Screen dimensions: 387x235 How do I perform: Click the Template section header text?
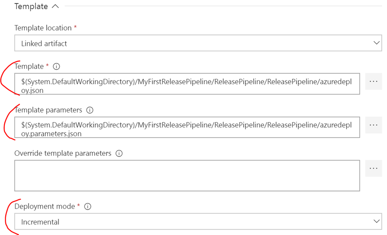31,6
